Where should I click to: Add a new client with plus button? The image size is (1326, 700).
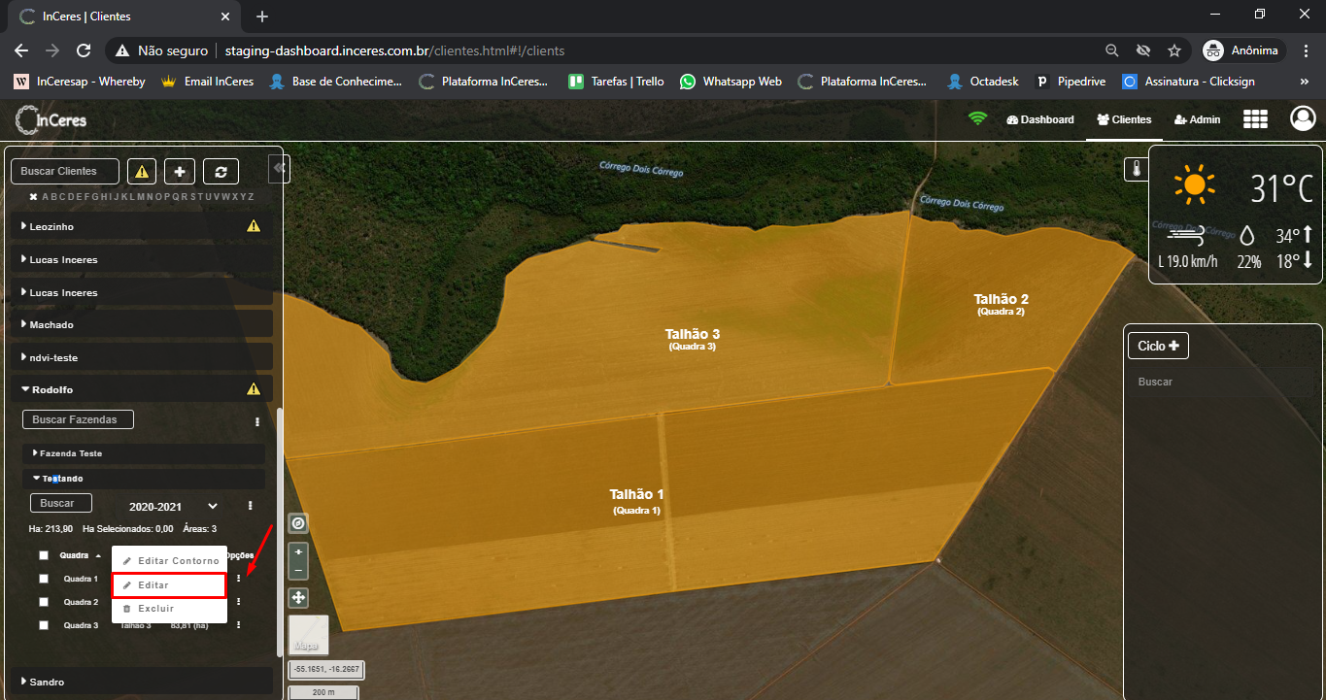(180, 172)
